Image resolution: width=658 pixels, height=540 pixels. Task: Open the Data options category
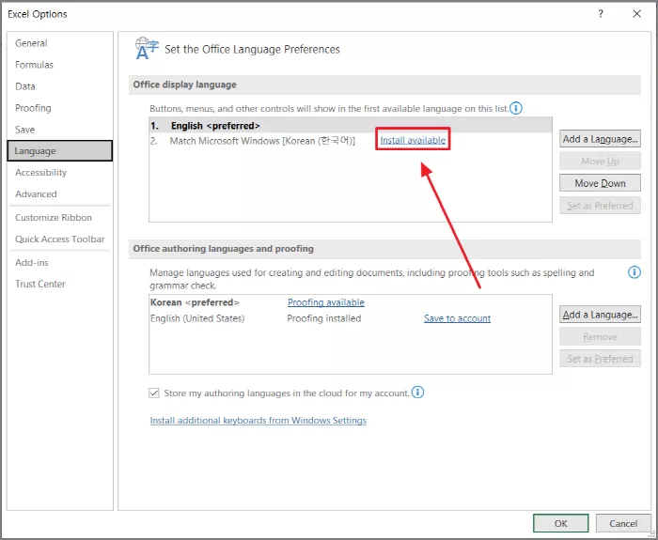pyautogui.click(x=59, y=86)
